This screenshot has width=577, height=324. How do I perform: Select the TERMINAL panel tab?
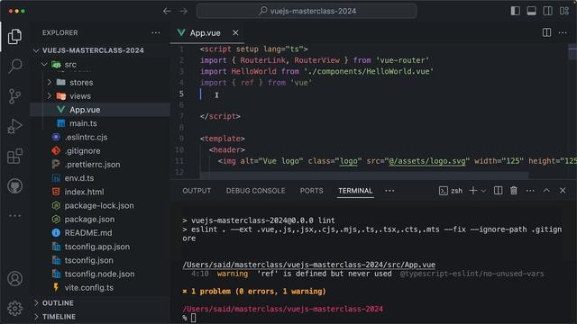(355, 191)
